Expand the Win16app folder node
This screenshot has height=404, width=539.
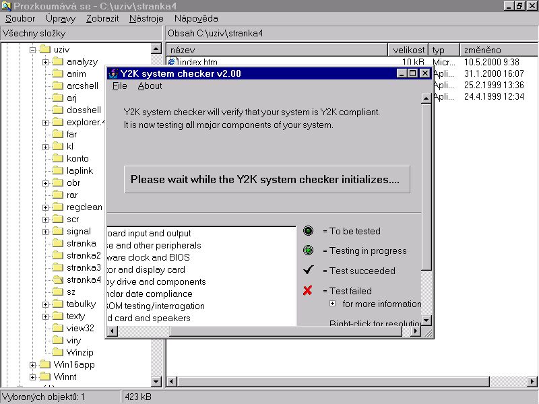pyautogui.click(x=32, y=364)
